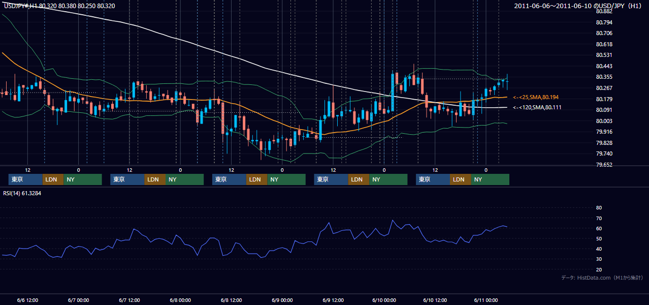Click the RSI scale value 30

tap(599, 259)
